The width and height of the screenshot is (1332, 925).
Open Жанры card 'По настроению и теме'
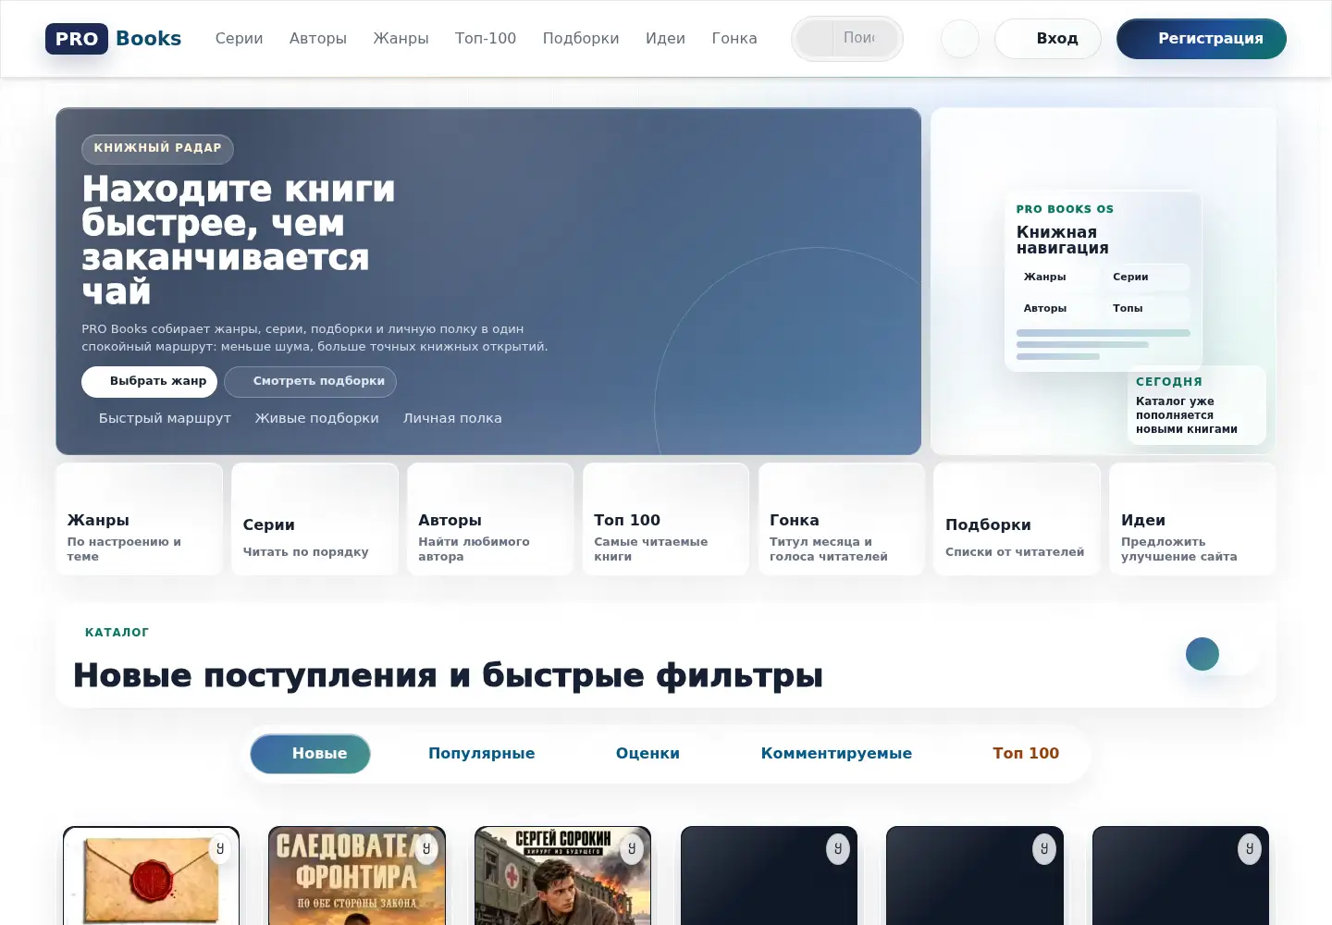point(139,519)
